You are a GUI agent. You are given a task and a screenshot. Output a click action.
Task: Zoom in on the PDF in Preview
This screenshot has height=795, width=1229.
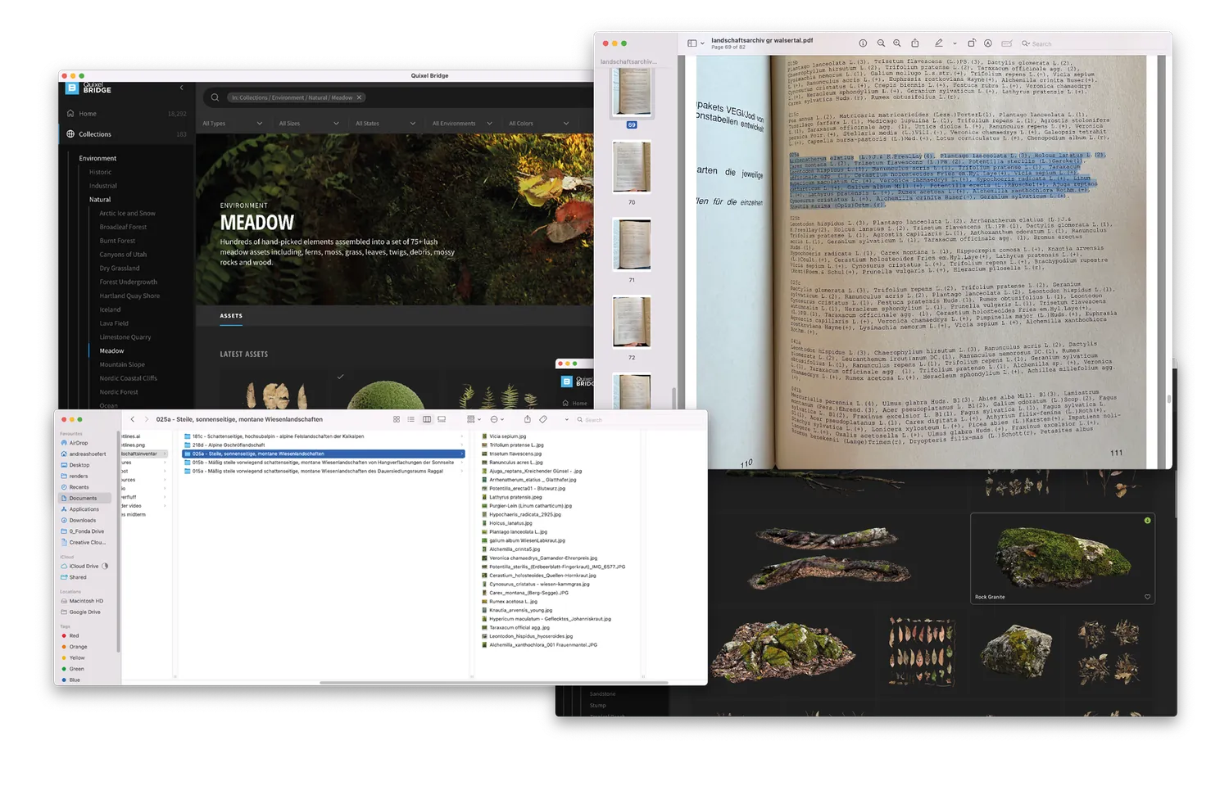click(x=897, y=43)
